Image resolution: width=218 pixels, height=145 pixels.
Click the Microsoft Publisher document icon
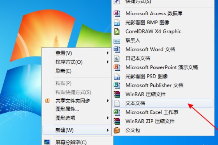tap(117, 85)
